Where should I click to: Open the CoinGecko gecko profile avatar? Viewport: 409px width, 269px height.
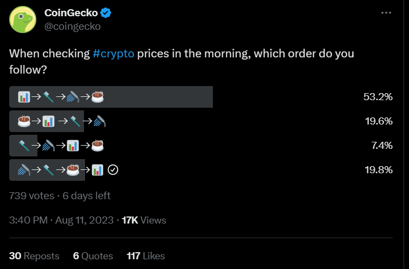[23, 19]
